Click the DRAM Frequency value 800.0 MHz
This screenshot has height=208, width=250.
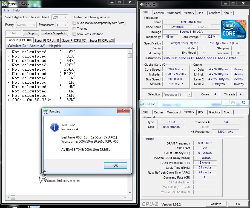coord(205,143)
